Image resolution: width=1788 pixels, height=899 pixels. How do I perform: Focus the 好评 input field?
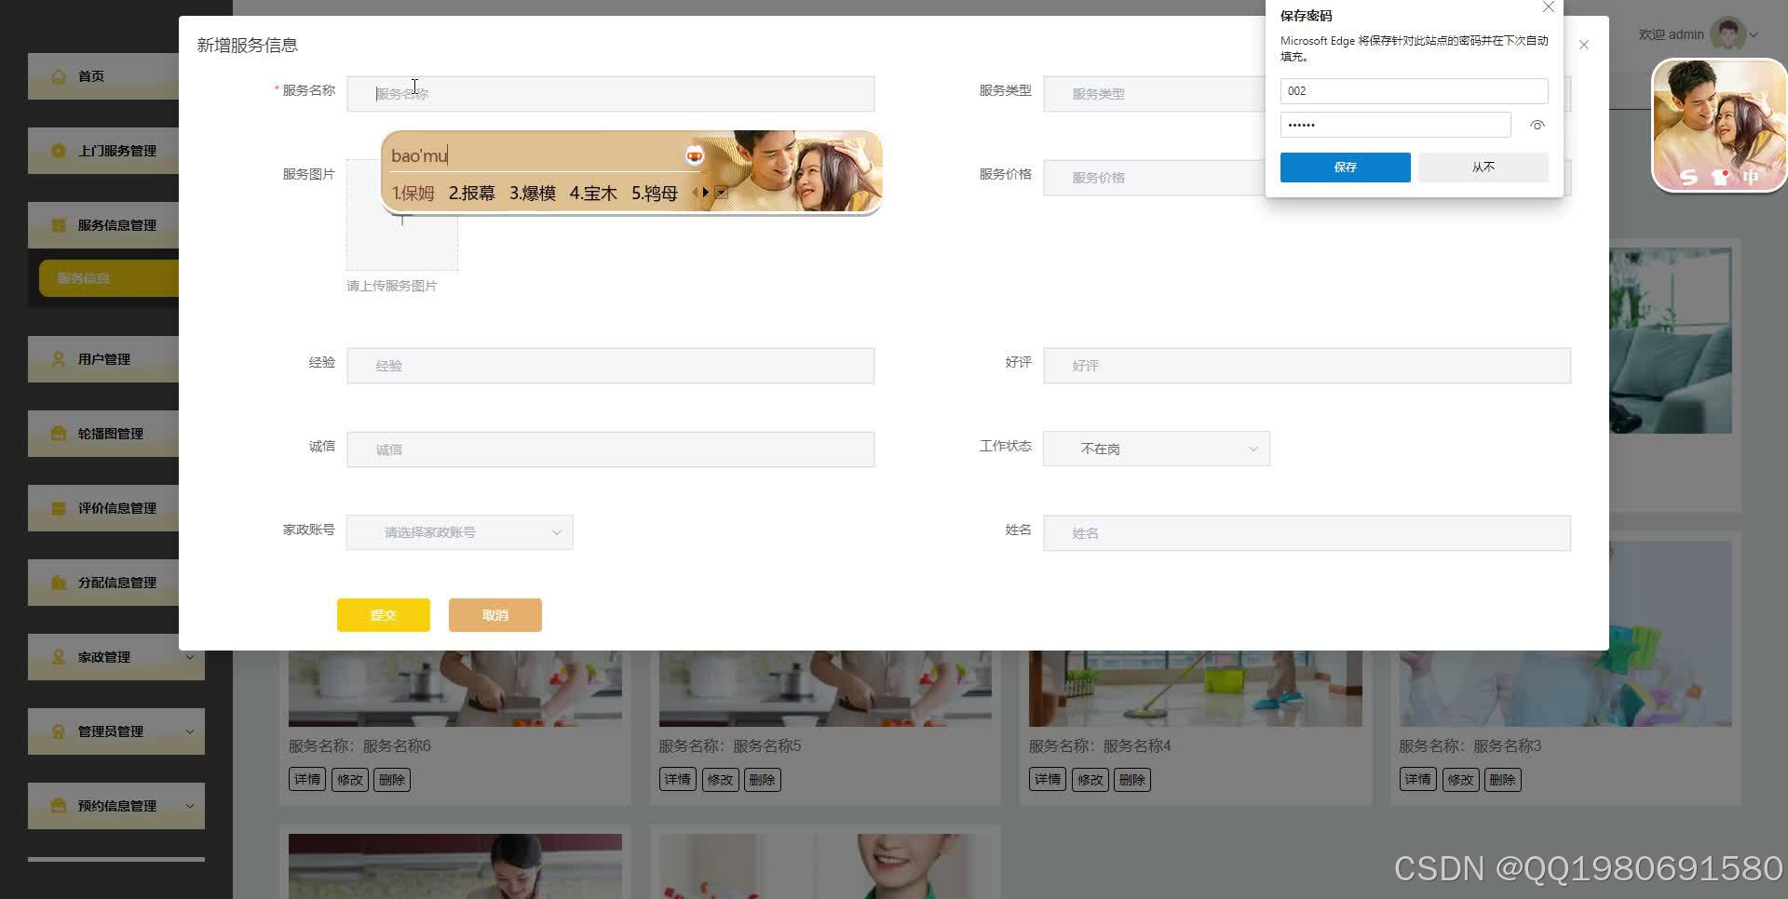point(1307,366)
